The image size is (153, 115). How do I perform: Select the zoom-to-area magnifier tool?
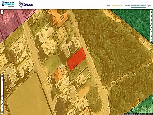[2, 80]
